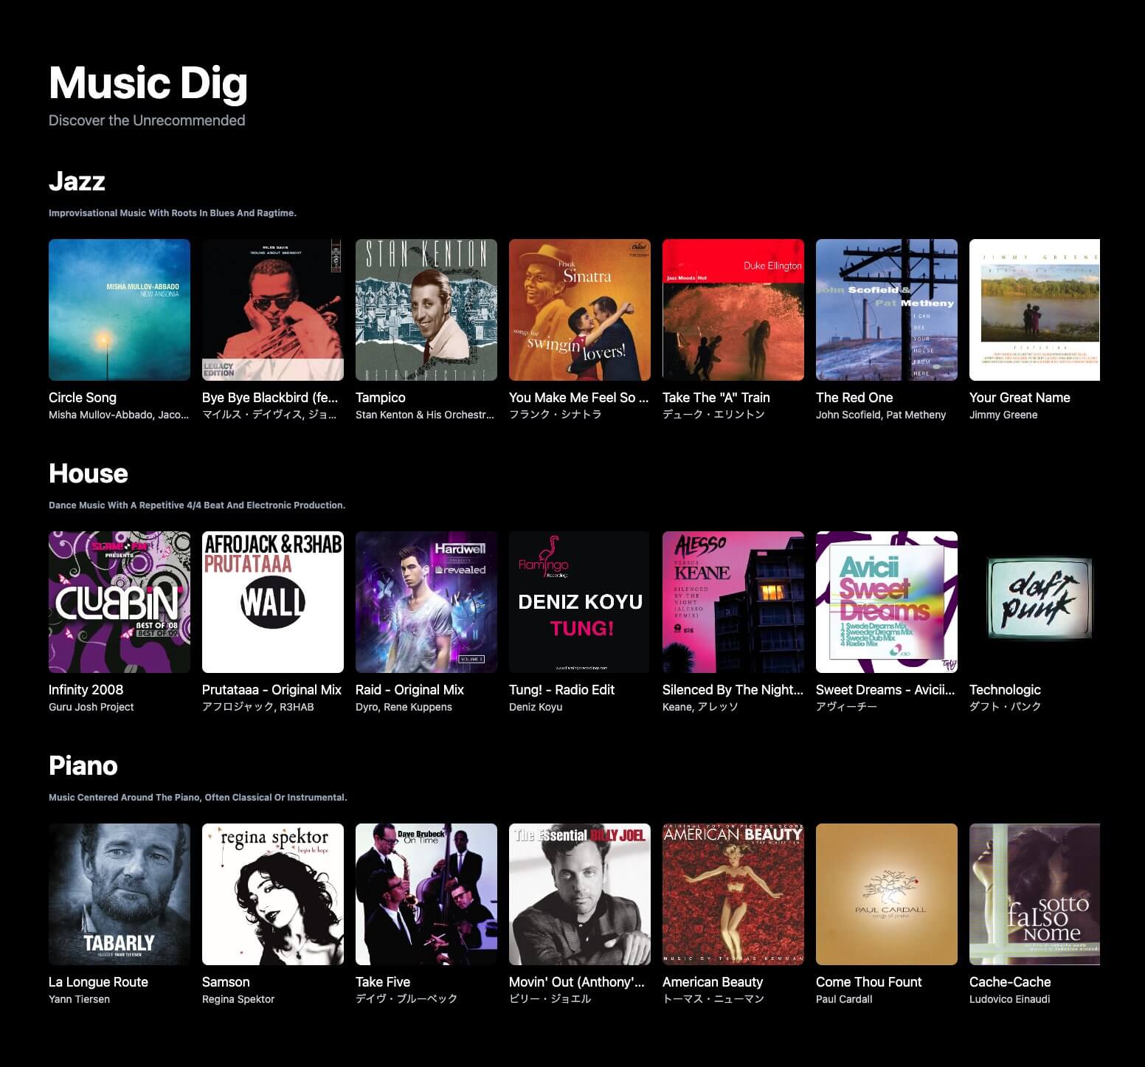Click artist name Guru Josh Project

(91, 707)
